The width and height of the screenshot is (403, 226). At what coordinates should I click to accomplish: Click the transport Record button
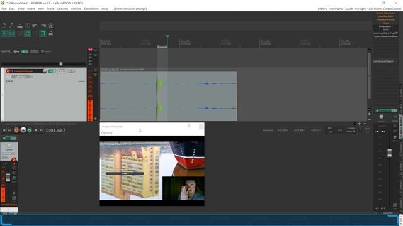16,130
